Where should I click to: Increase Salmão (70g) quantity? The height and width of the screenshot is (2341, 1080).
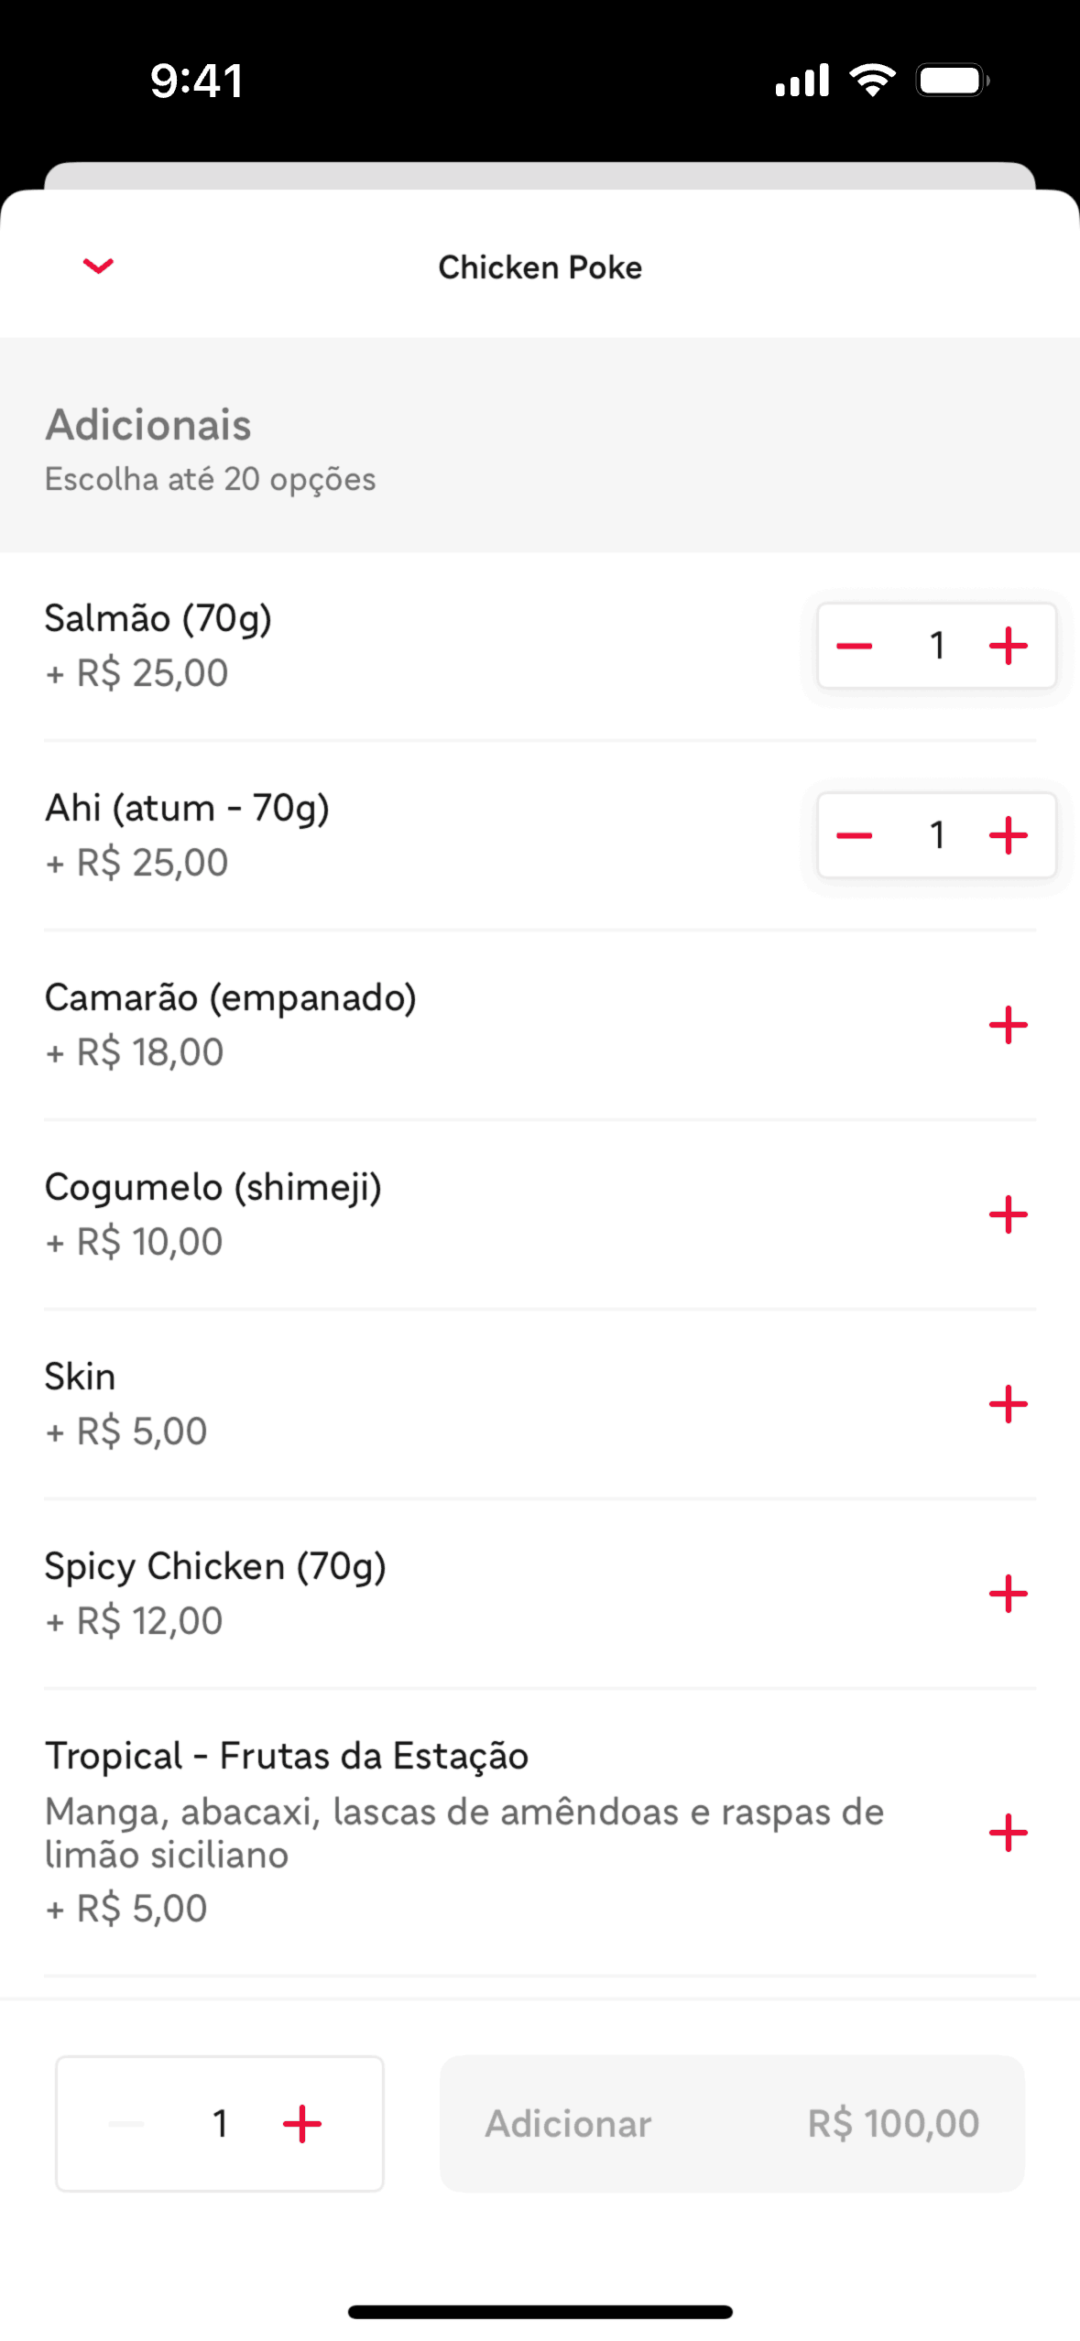coord(1008,647)
